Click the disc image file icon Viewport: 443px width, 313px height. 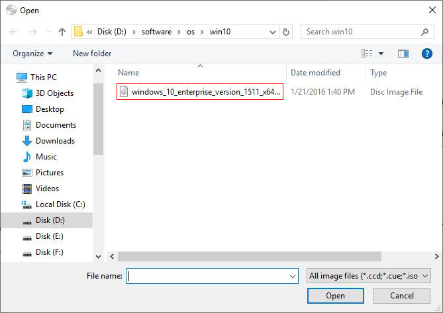point(124,92)
